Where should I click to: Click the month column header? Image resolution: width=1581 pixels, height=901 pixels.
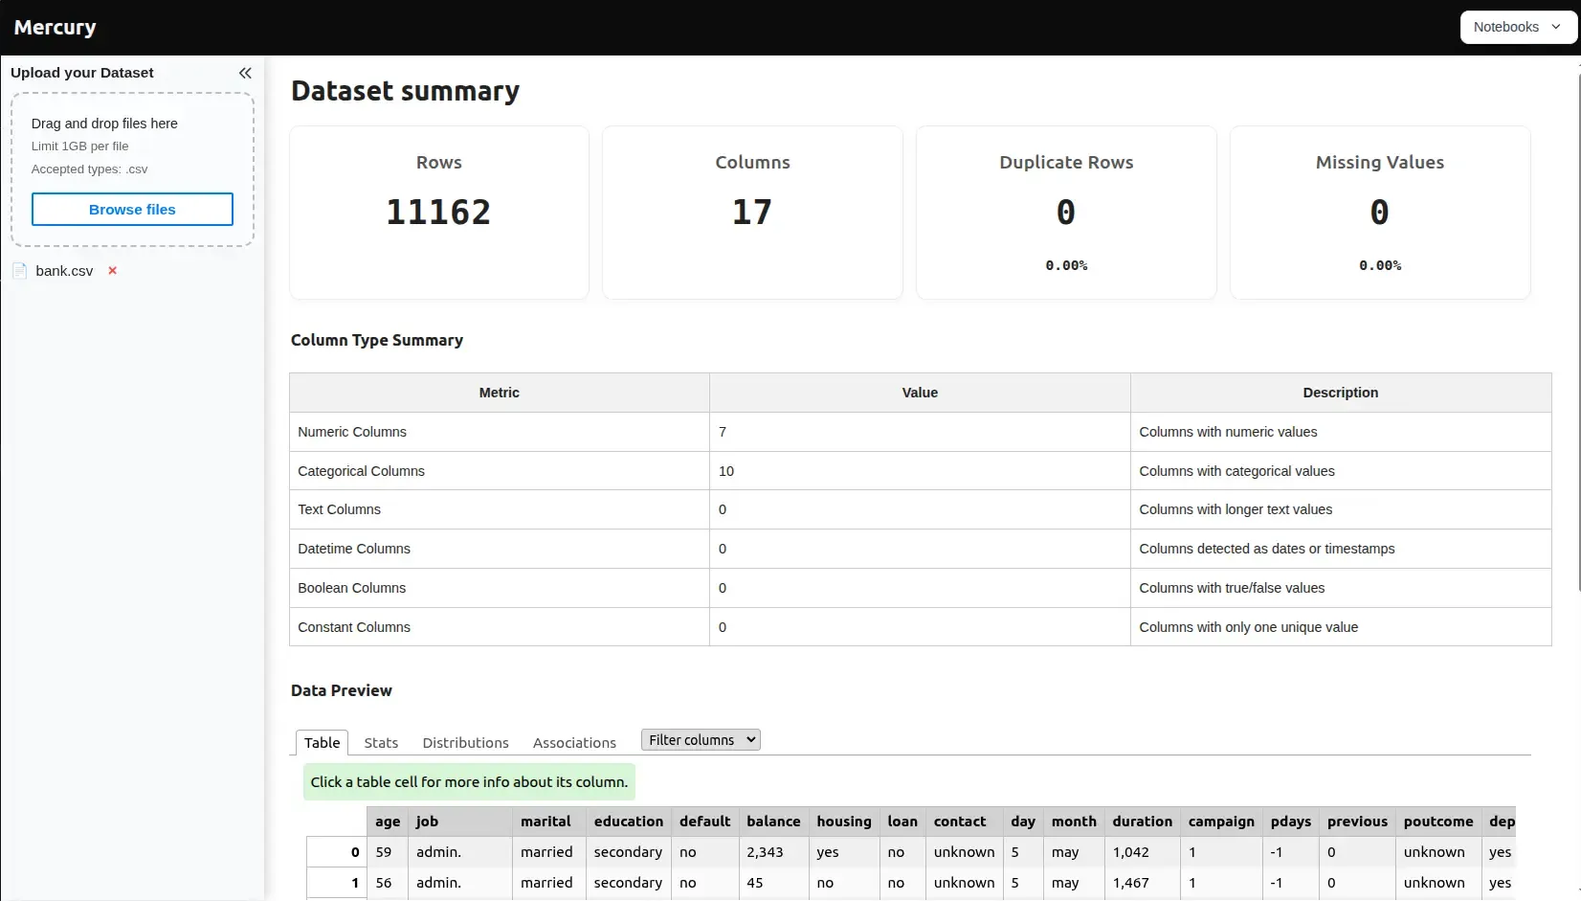(x=1074, y=822)
